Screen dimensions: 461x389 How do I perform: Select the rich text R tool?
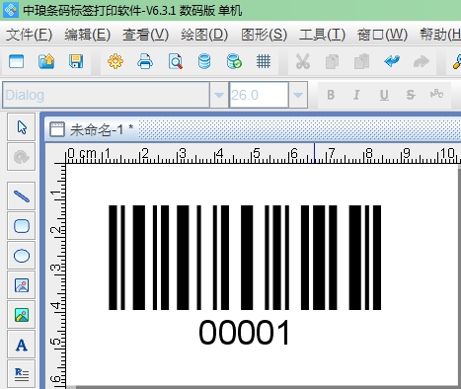point(22,374)
